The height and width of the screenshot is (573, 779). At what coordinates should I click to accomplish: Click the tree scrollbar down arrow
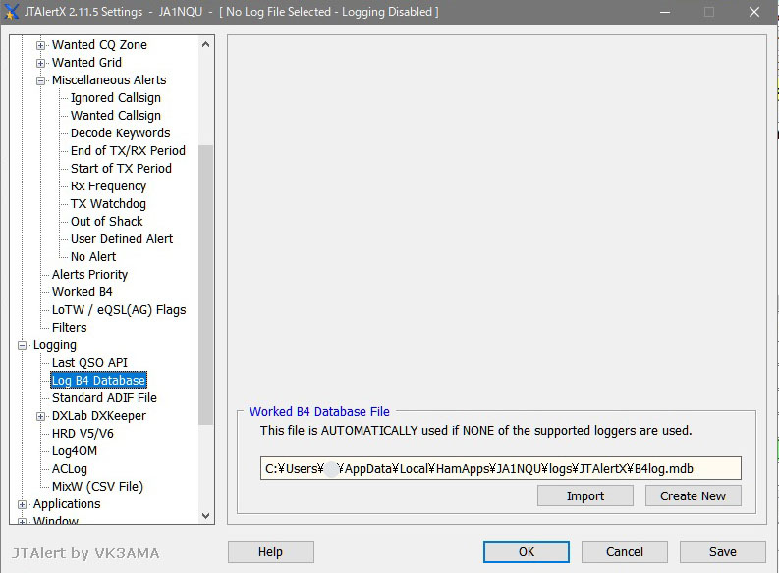click(205, 515)
